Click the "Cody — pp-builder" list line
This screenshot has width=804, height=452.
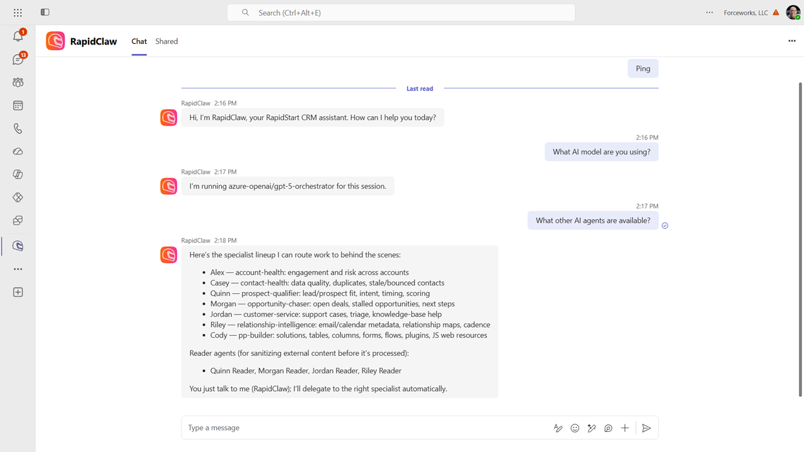[x=349, y=335]
